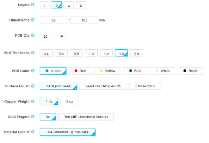
Task: Open help icon next to Surface Finish
Action: (x=33, y=86)
